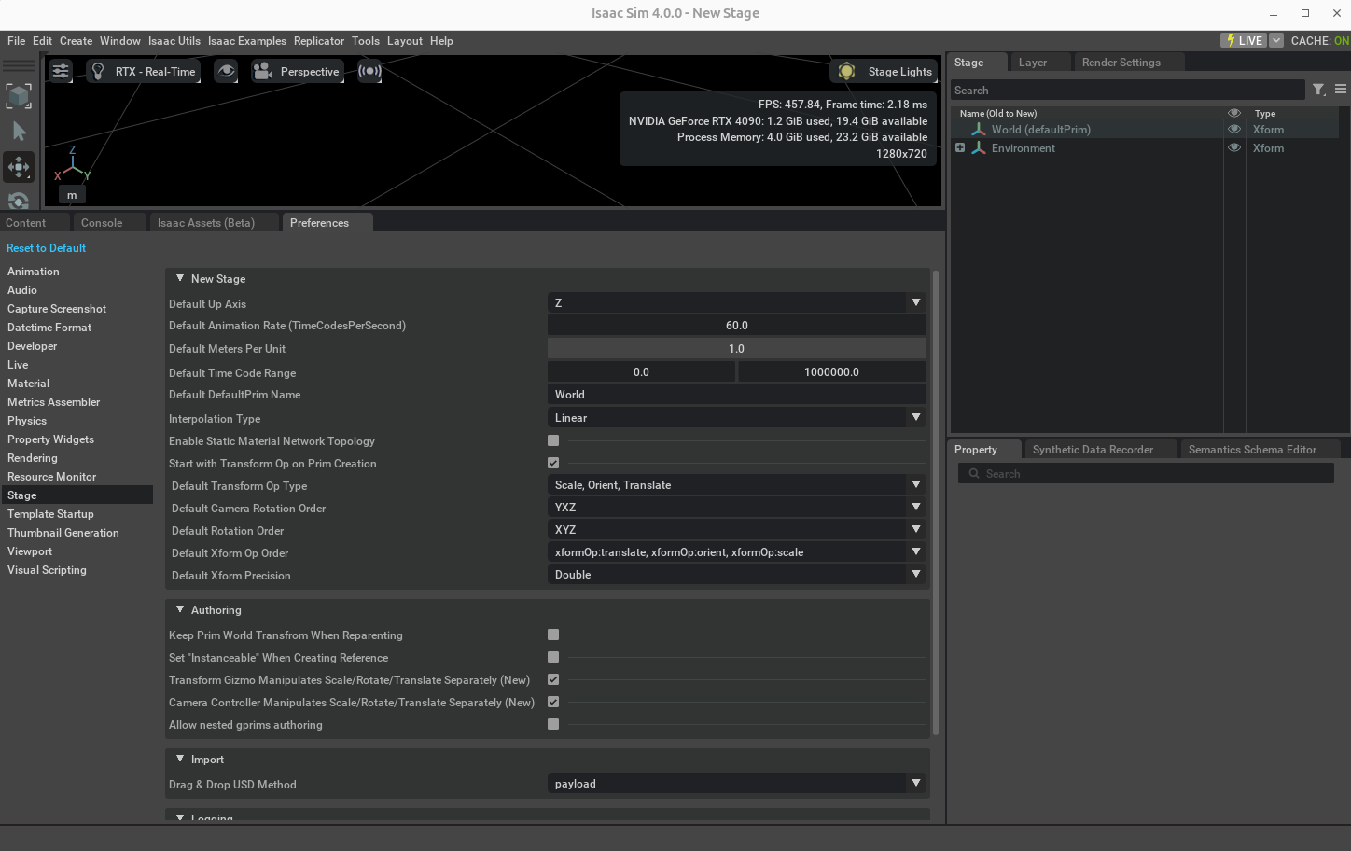
Task: Click the LIVE lightning session button
Action: click(1244, 40)
